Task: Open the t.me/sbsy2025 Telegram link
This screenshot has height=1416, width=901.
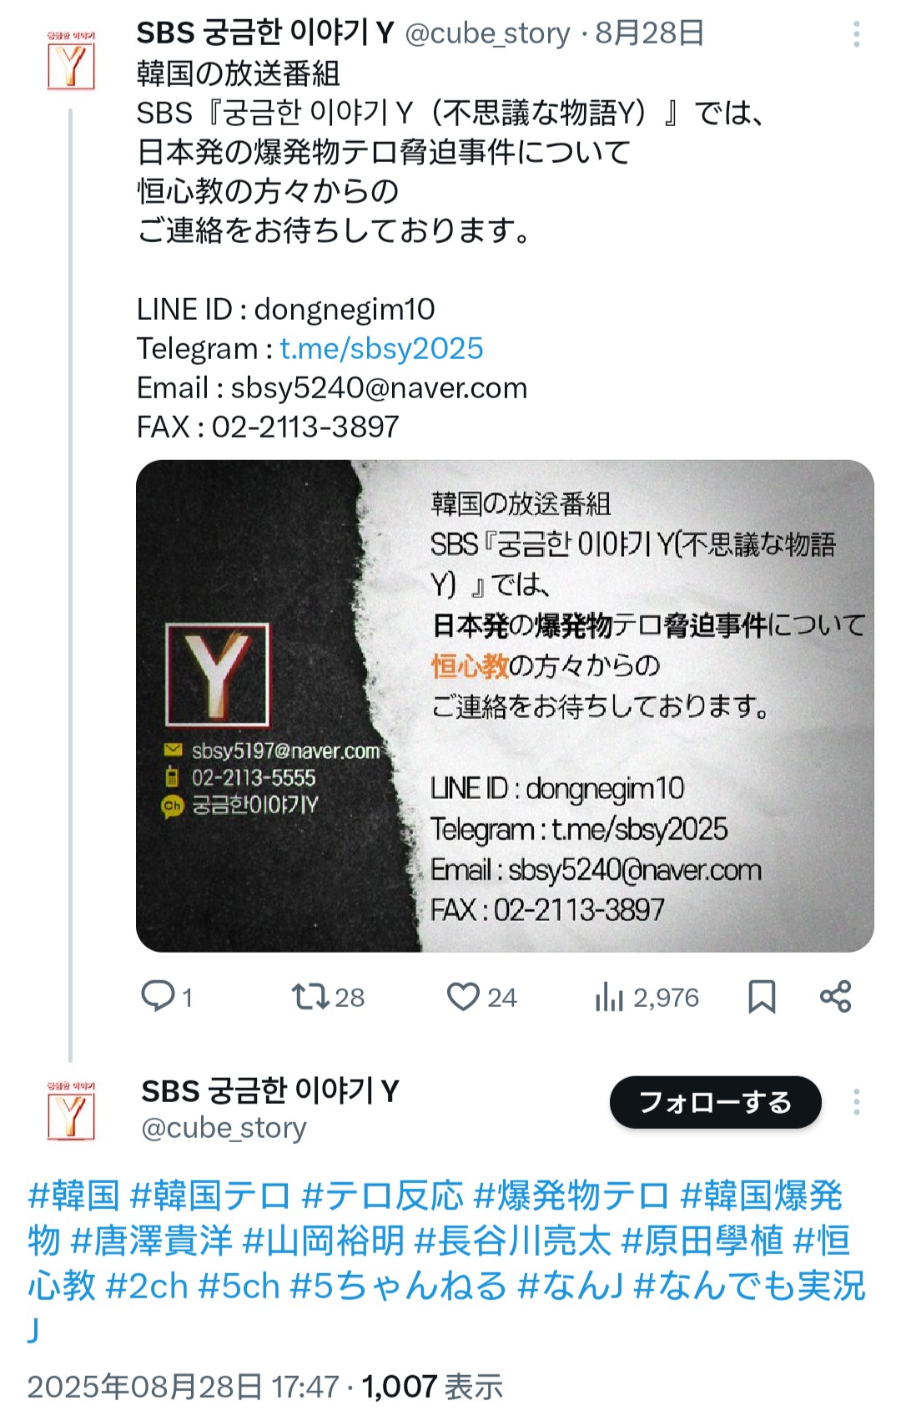Action: (381, 348)
